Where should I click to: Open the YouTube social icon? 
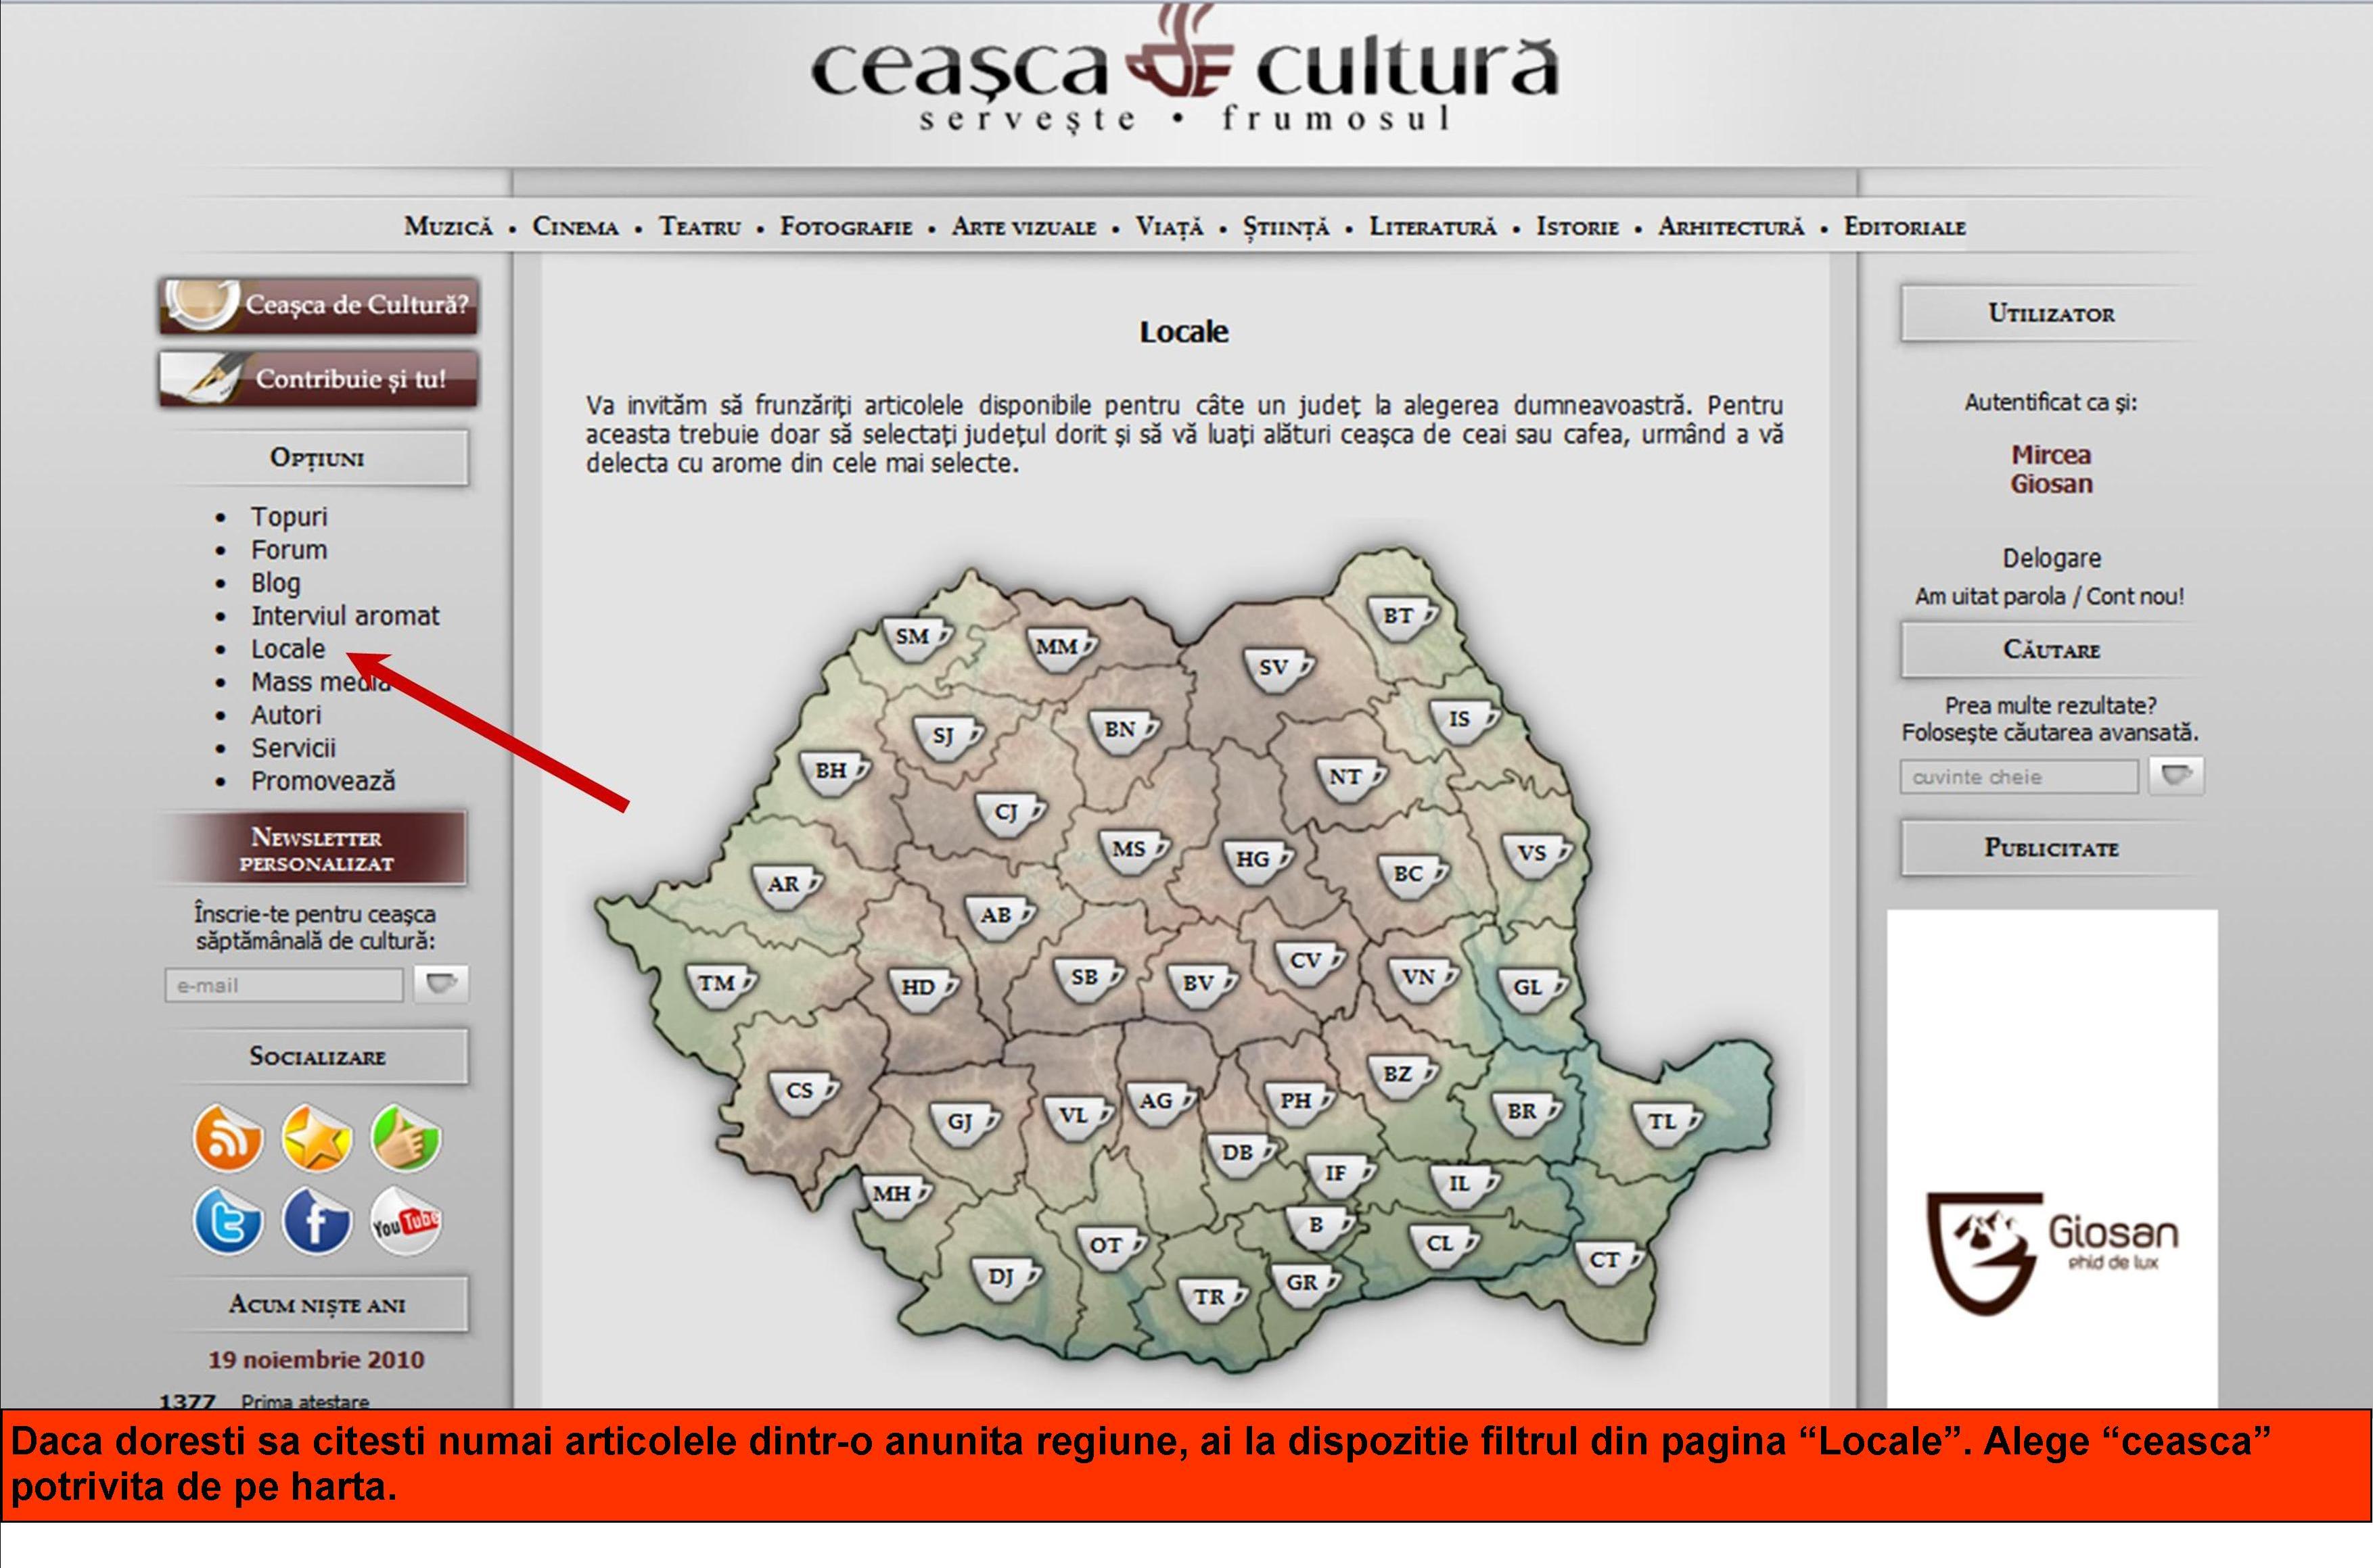[x=406, y=1221]
